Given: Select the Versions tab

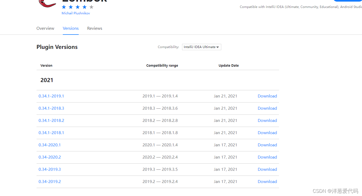Looking at the screenshot, I should (71, 28).
